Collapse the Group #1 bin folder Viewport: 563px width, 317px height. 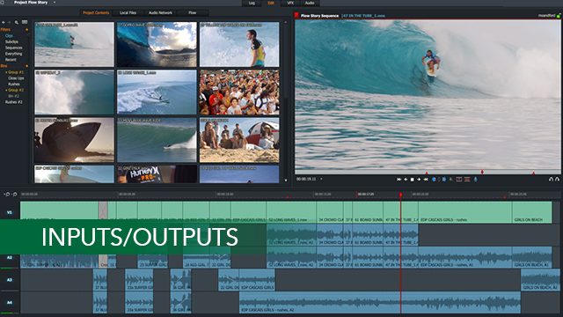(x=6, y=72)
